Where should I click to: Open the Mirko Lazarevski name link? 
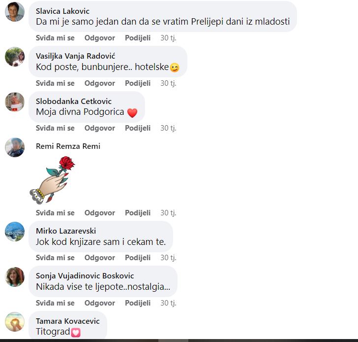(x=66, y=231)
